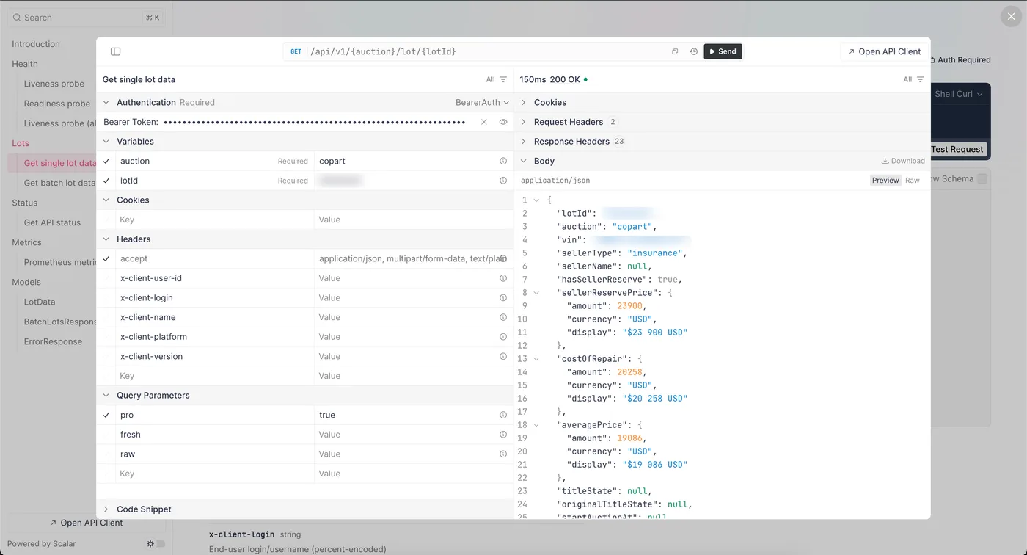Toggle the accept header checkbox
Image resolution: width=1027 pixels, height=555 pixels.
pyautogui.click(x=106, y=258)
